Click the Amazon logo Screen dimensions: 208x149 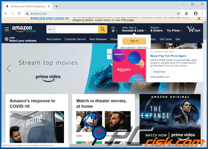click(22, 29)
